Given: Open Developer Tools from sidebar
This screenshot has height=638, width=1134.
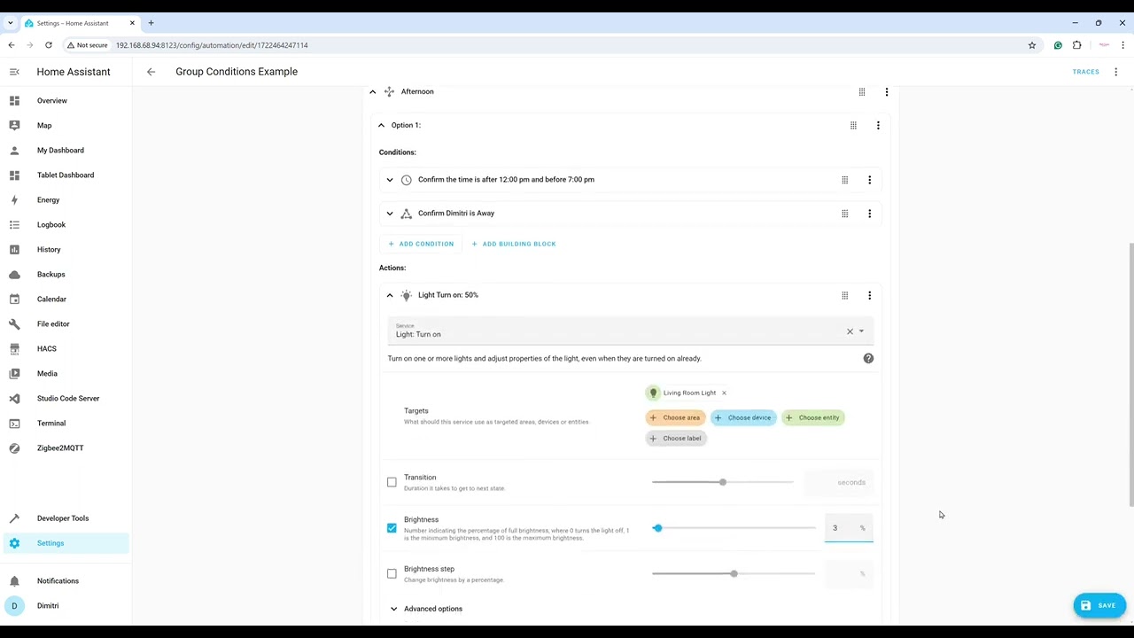Looking at the screenshot, I should (x=62, y=517).
